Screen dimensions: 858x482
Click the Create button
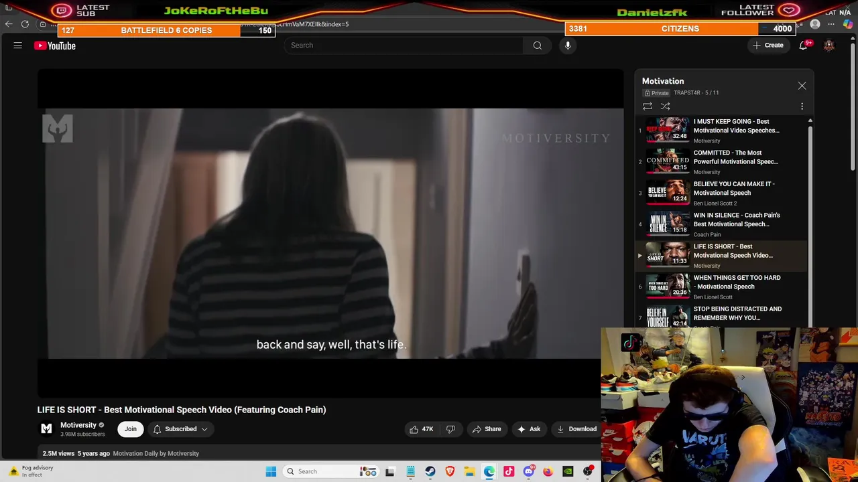768,46
